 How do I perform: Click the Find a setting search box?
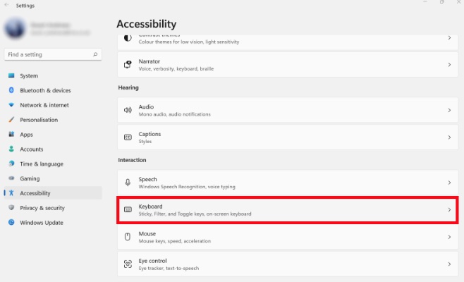pos(47,54)
